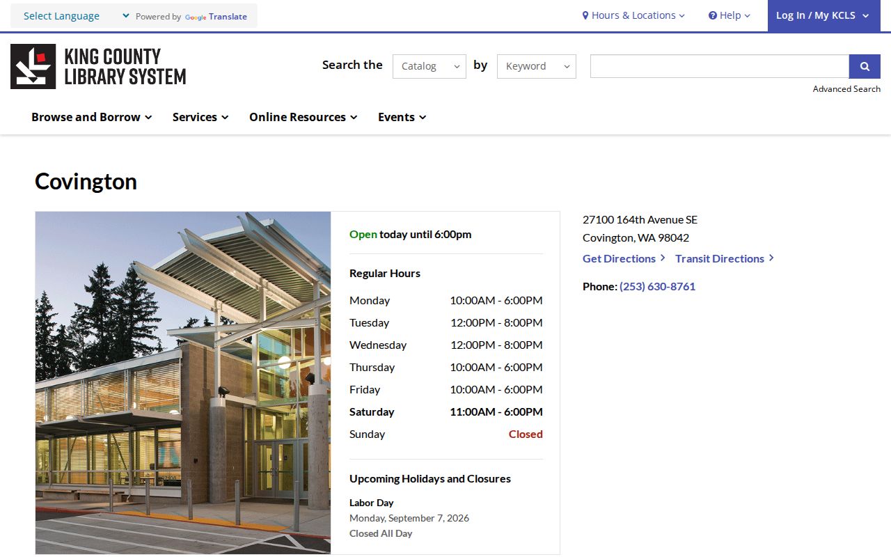Open the Keyword search type dropdown
891x557 pixels.
[537, 66]
